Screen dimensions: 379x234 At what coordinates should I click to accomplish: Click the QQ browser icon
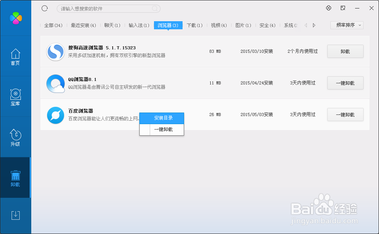point(56,84)
